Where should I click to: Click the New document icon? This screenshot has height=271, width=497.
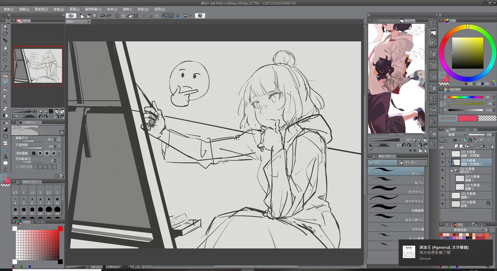coord(82,16)
